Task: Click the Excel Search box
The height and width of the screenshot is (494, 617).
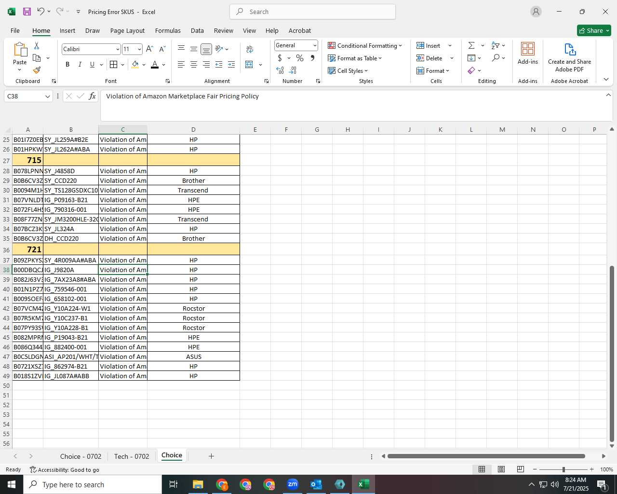Action: tap(312, 12)
